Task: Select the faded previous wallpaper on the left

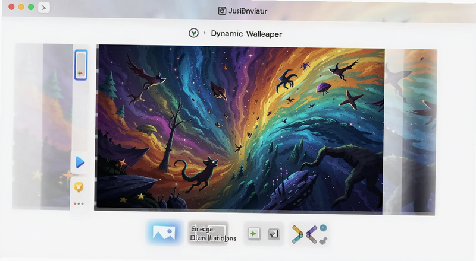Action: (x=42, y=126)
